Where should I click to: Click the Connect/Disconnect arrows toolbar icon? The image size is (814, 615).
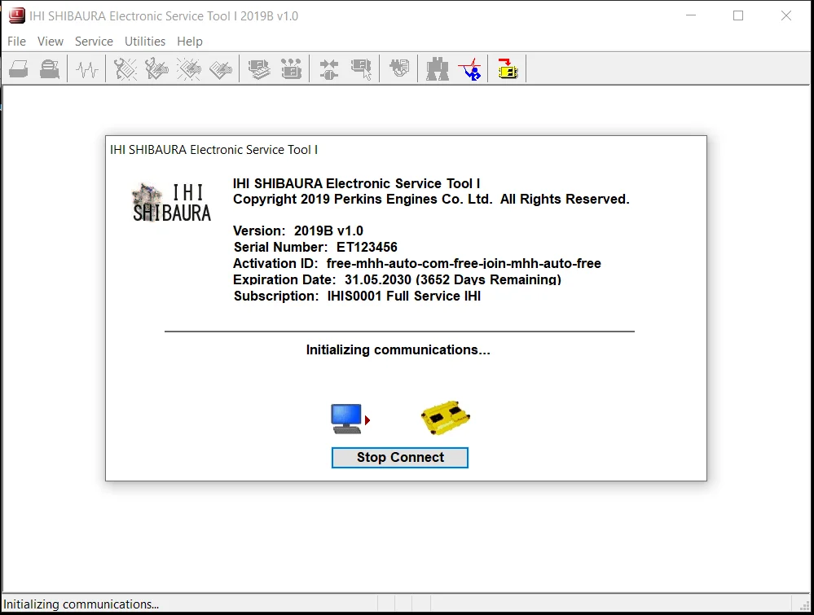(328, 69)
